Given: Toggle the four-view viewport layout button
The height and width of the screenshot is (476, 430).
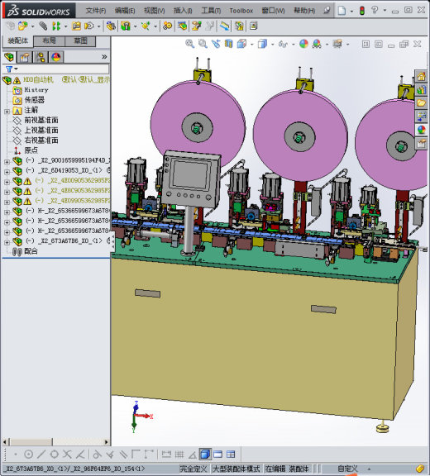Looking at the screenshot, I should [231, 455].
